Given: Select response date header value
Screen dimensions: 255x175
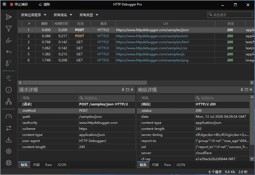Looking at the screenshot, I should point(221,117).
